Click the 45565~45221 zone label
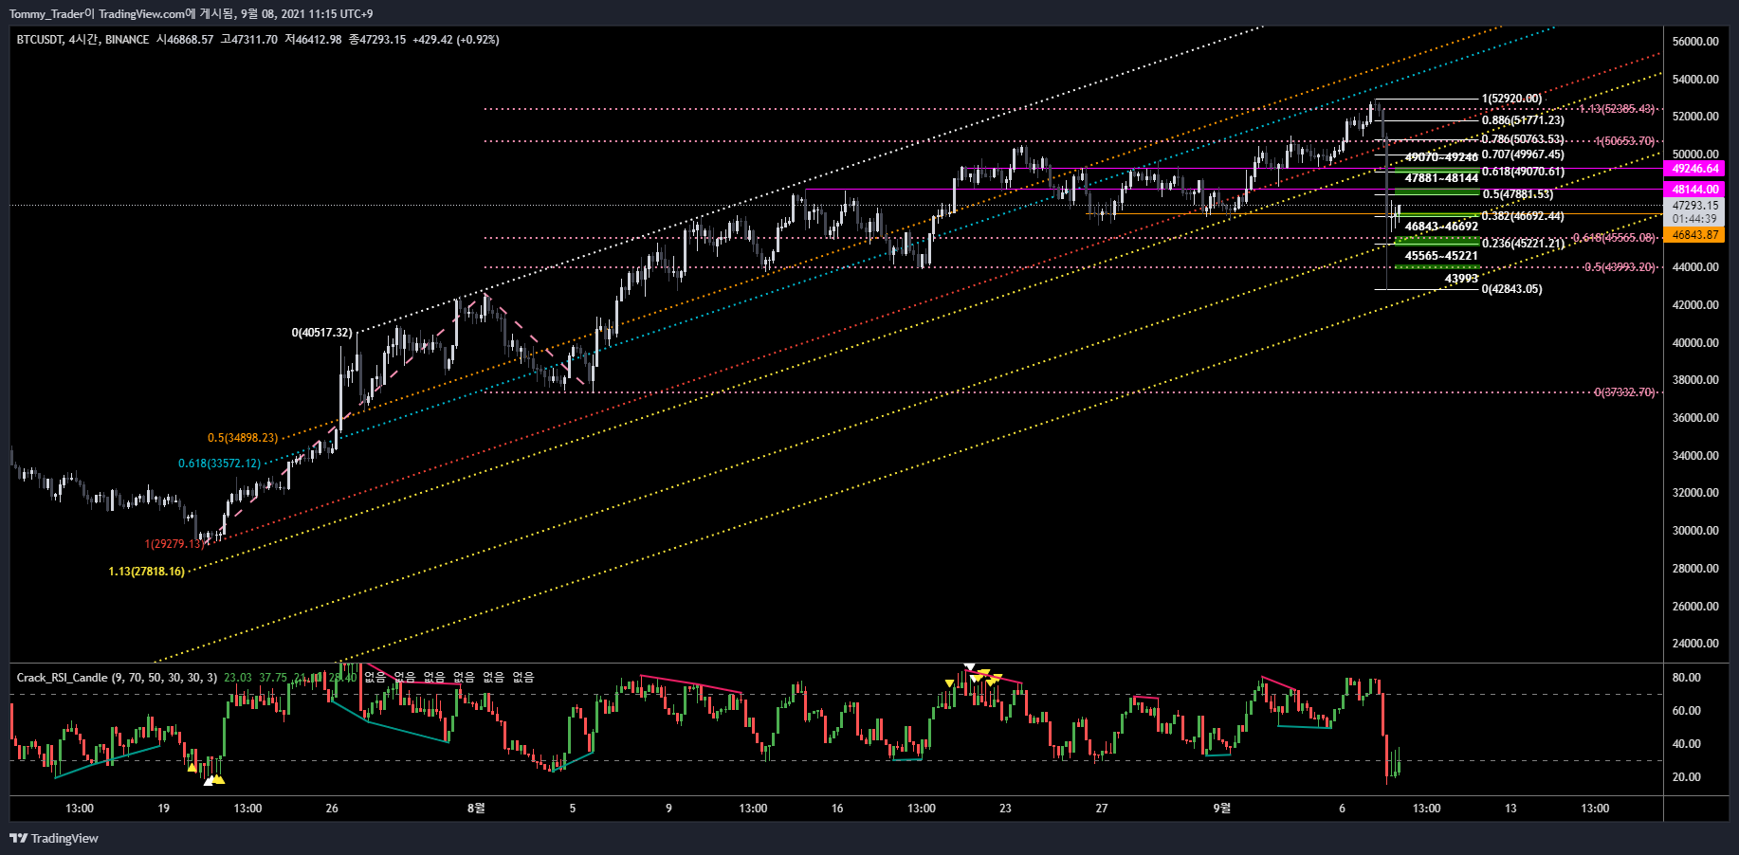1739x855 pixels. point(1441,256)
